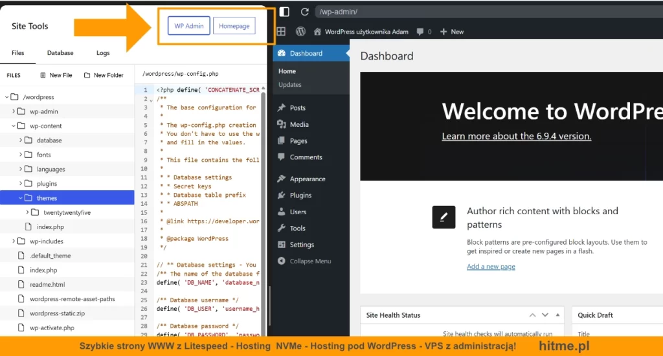The height and width of the screenshot is (356, 663).
Task: Collapse the admin menu
Action: point(304,261)
